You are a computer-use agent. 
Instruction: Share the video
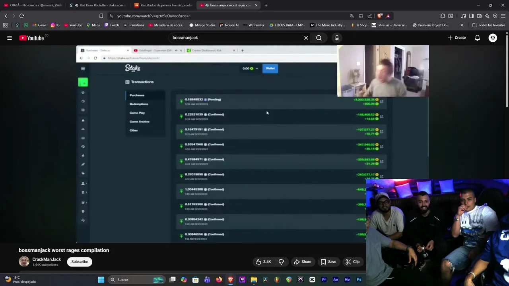[x=302, y=262]
